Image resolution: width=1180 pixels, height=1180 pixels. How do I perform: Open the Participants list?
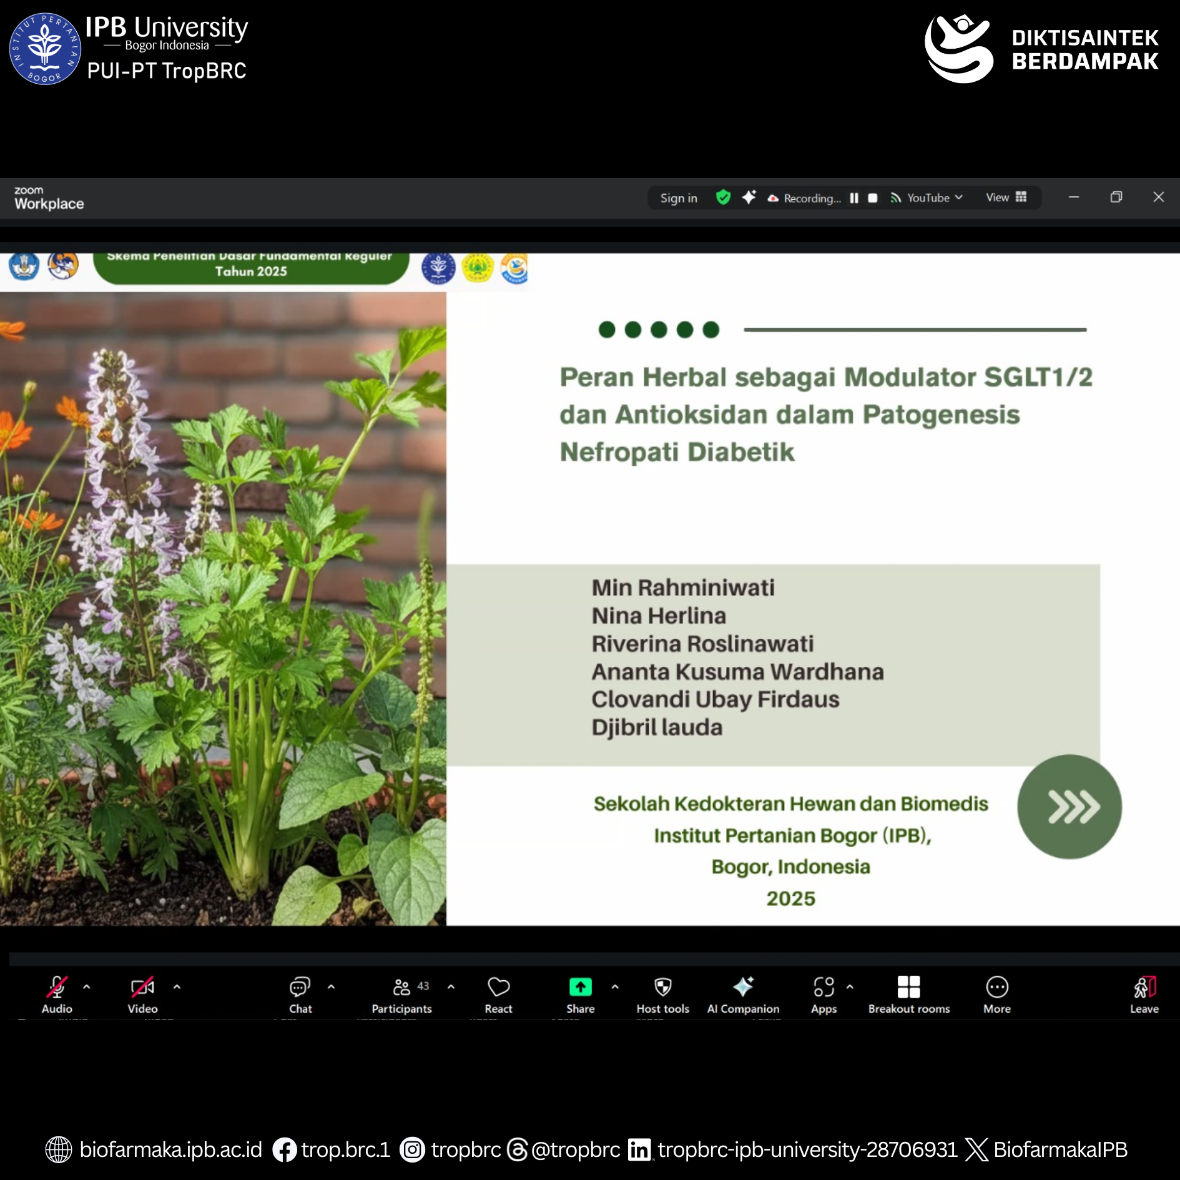(x=401, y=994)
